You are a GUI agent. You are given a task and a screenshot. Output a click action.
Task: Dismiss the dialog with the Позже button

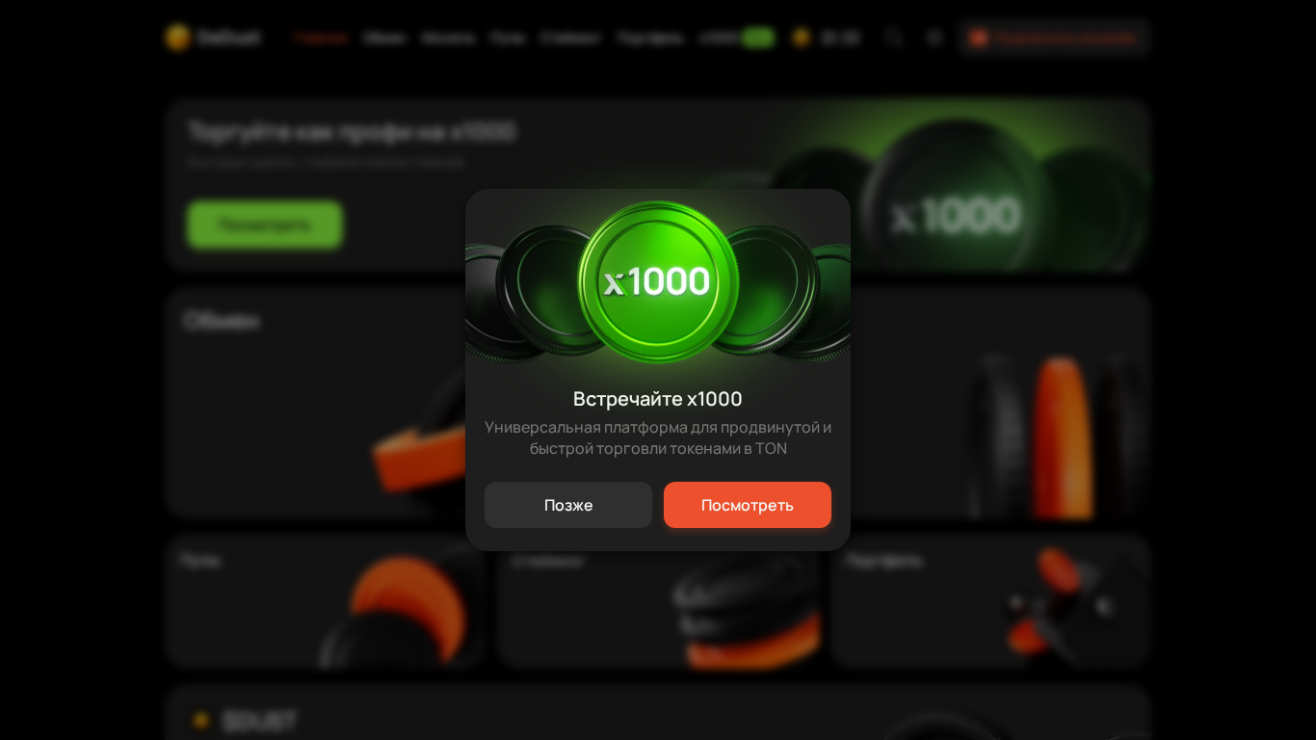coord(568,505)
